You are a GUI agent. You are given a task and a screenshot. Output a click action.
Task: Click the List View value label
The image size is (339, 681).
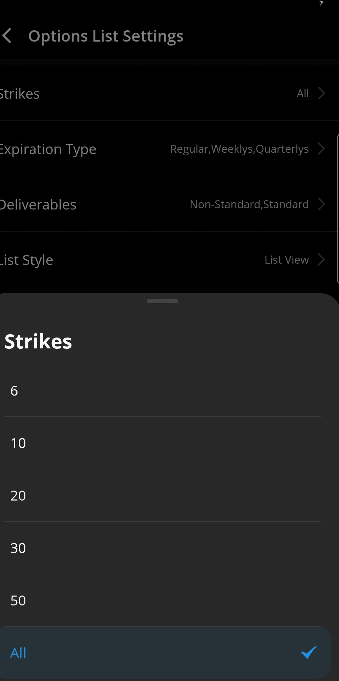287,260
